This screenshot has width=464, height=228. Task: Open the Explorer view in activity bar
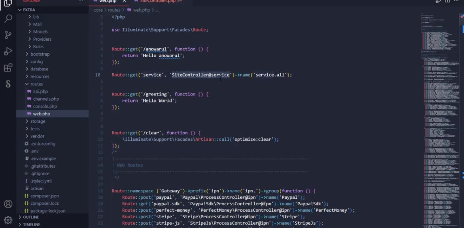8,3
